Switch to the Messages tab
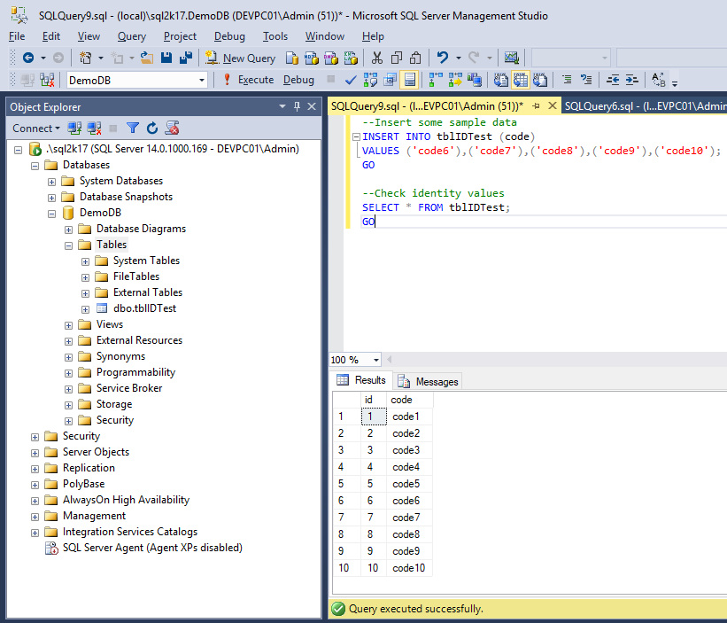 (428, 381)
